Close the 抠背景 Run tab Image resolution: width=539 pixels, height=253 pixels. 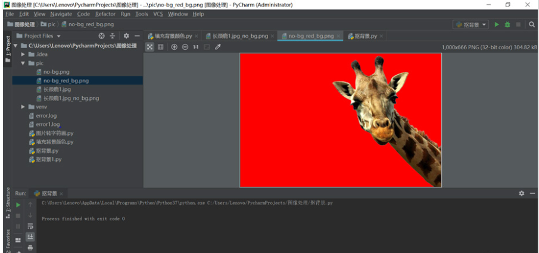pos(61,194)
